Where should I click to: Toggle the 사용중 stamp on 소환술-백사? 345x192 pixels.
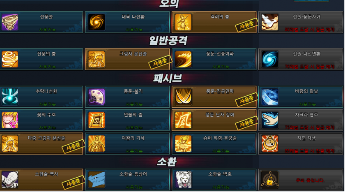pos(73,182)
